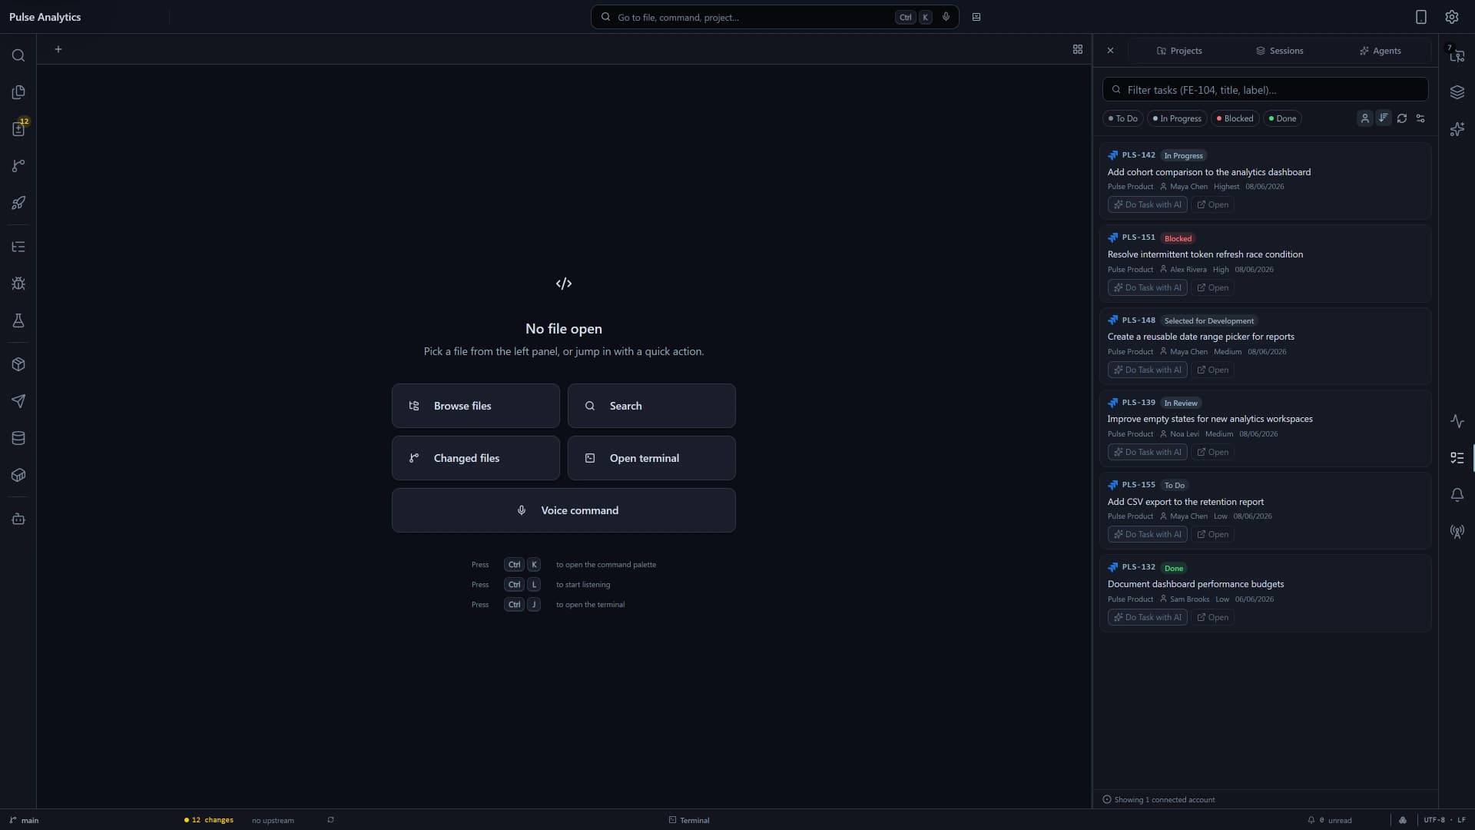Click Browse files quick action
This screenshot has width=1475, height=830.
(476, 406)
